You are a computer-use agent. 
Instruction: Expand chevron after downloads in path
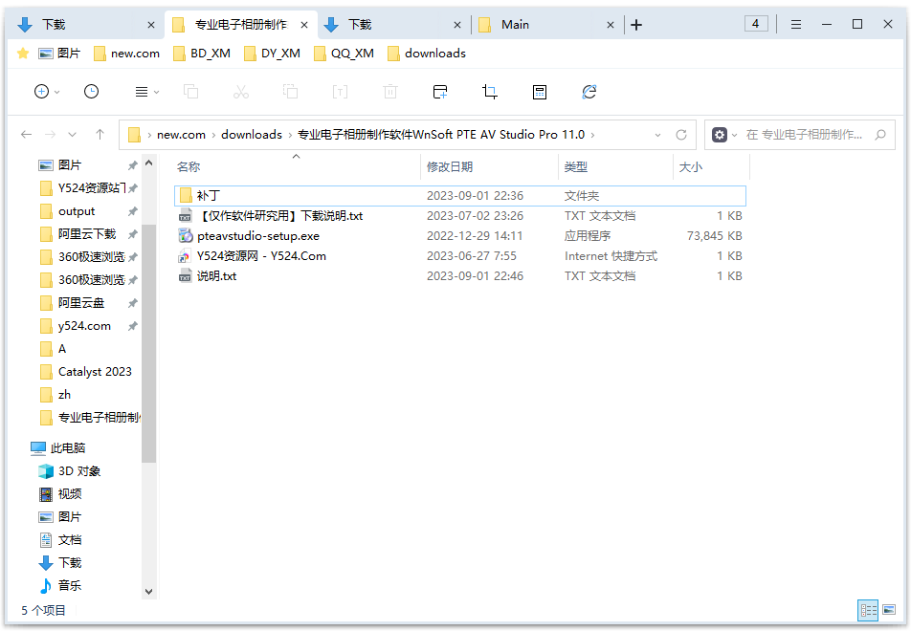290,135
